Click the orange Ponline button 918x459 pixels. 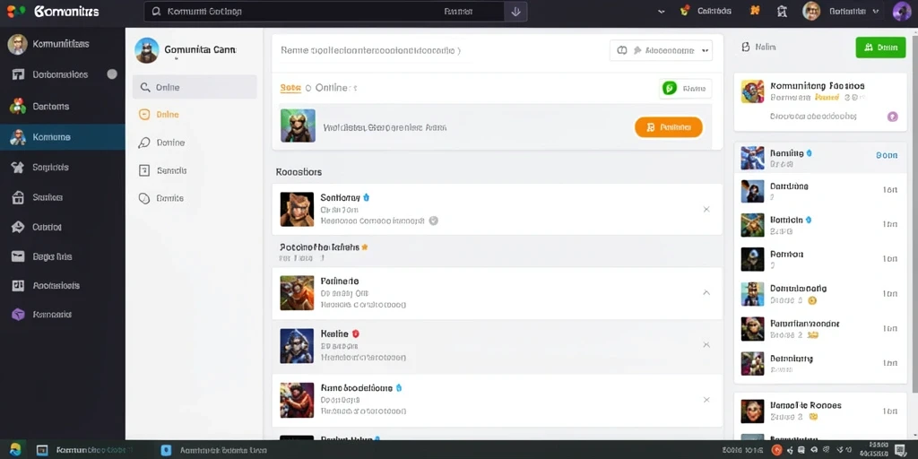point(669,126)
